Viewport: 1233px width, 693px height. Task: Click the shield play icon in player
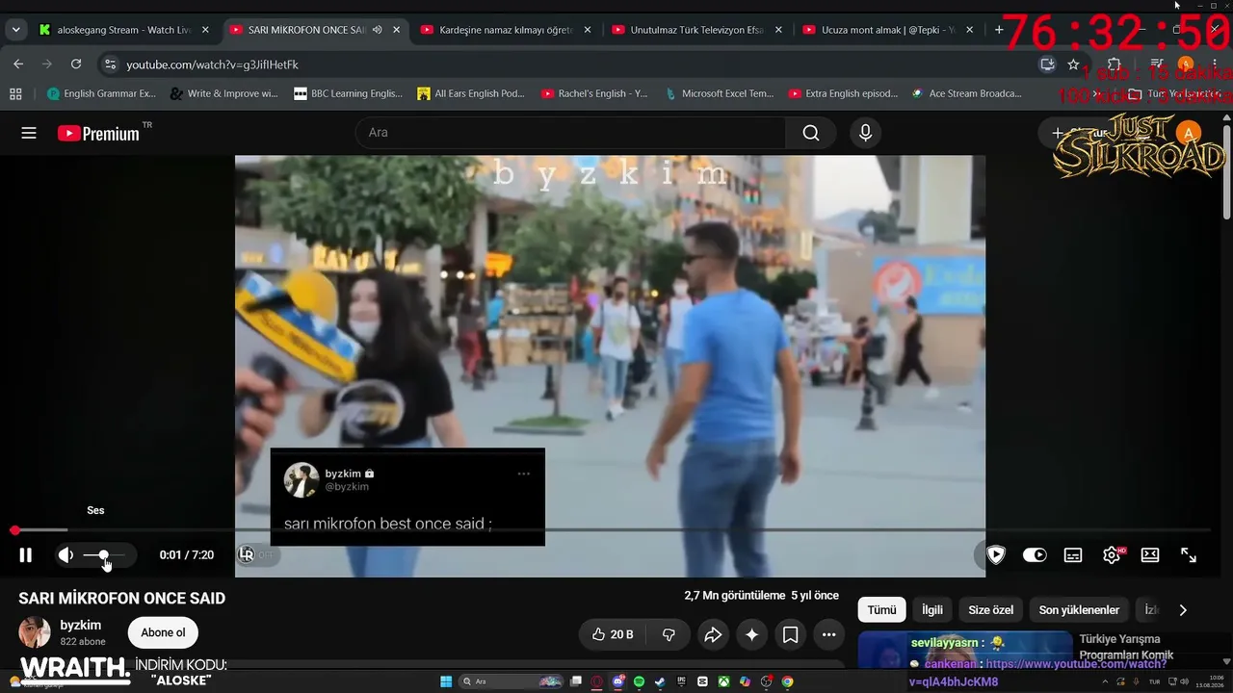click(x=996, y=555)
